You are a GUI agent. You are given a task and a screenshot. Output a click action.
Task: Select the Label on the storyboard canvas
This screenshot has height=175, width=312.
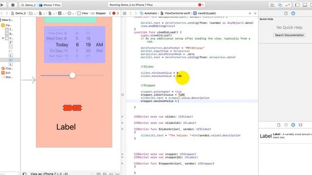click(x=66, y=127)
